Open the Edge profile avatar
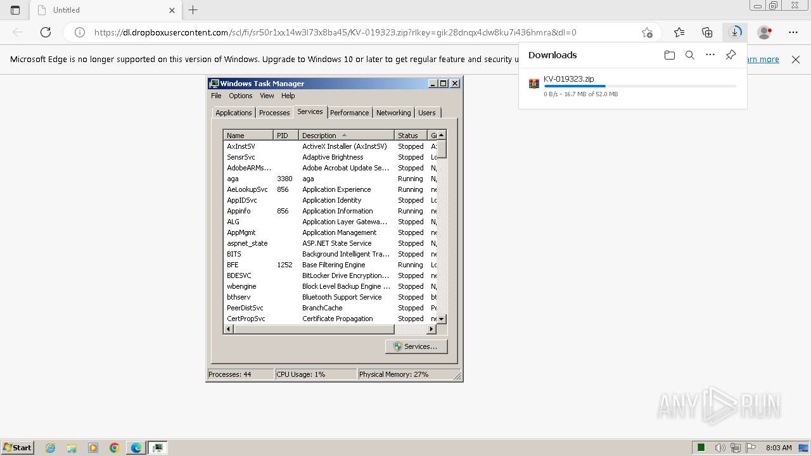 click(765, 32)
